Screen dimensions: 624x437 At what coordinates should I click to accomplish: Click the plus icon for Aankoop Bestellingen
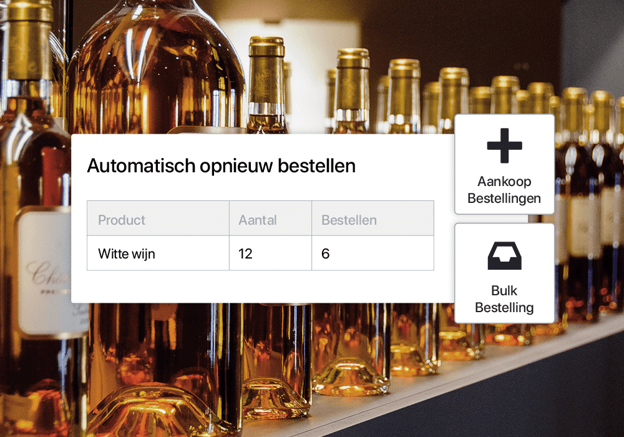tap(504, 145)
